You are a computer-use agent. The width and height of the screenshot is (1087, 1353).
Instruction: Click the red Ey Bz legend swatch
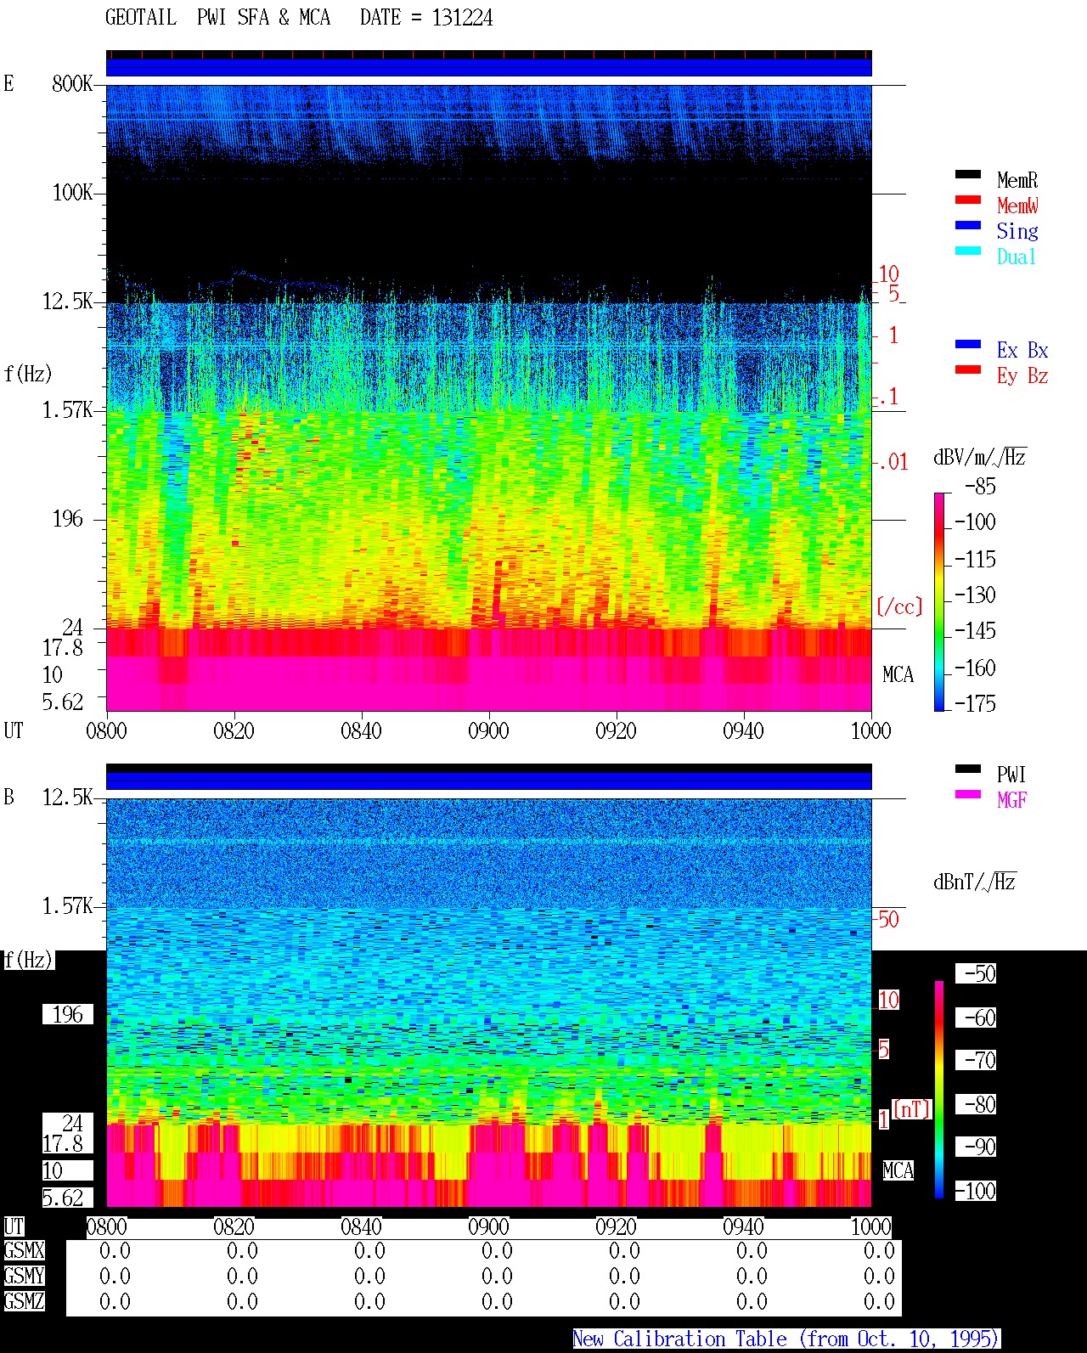[968, 370]
